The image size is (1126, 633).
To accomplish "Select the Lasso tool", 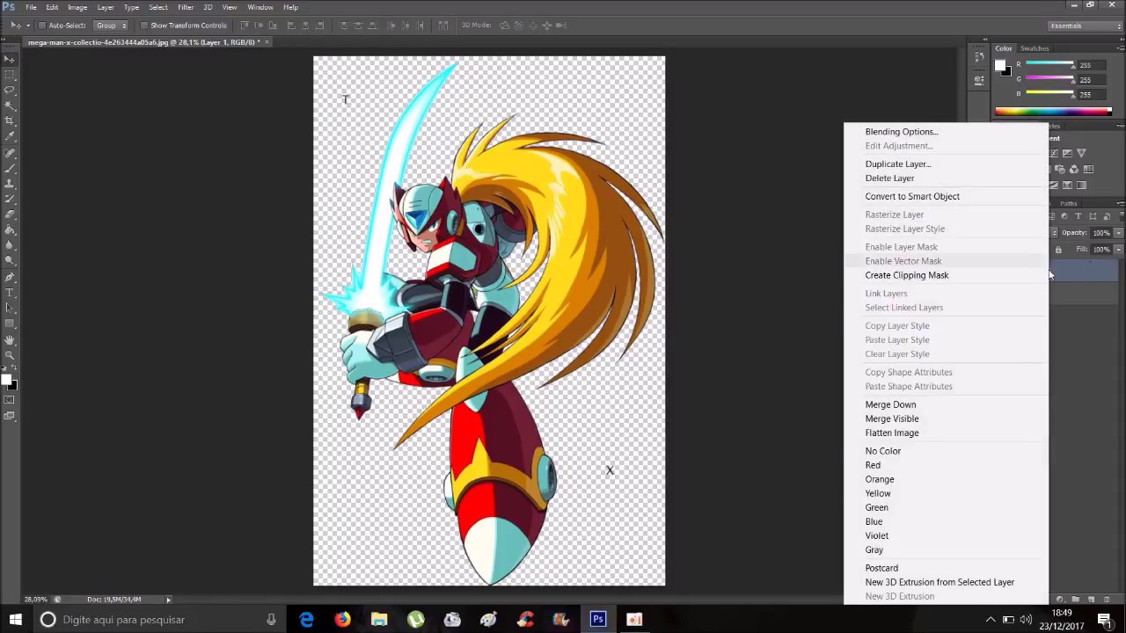I will point(10,90).
